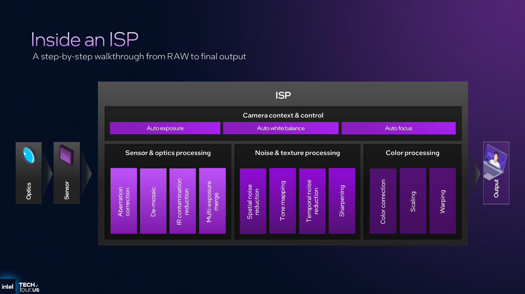Click the Sharpening block

[x=342, y=201]
